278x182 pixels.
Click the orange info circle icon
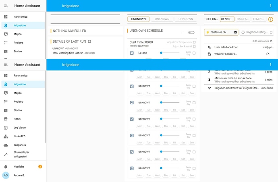click(x=271, y=19)
